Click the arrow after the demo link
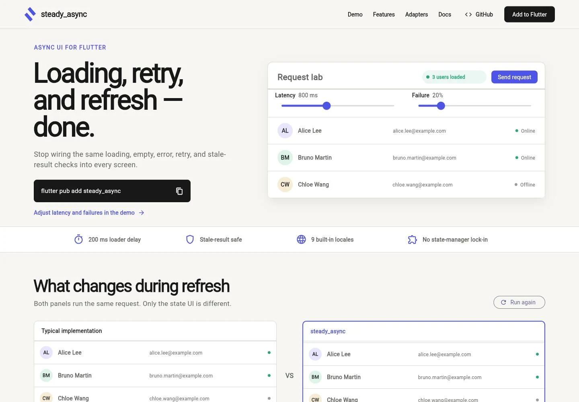The image size is (579, 402). pos(142,213)
